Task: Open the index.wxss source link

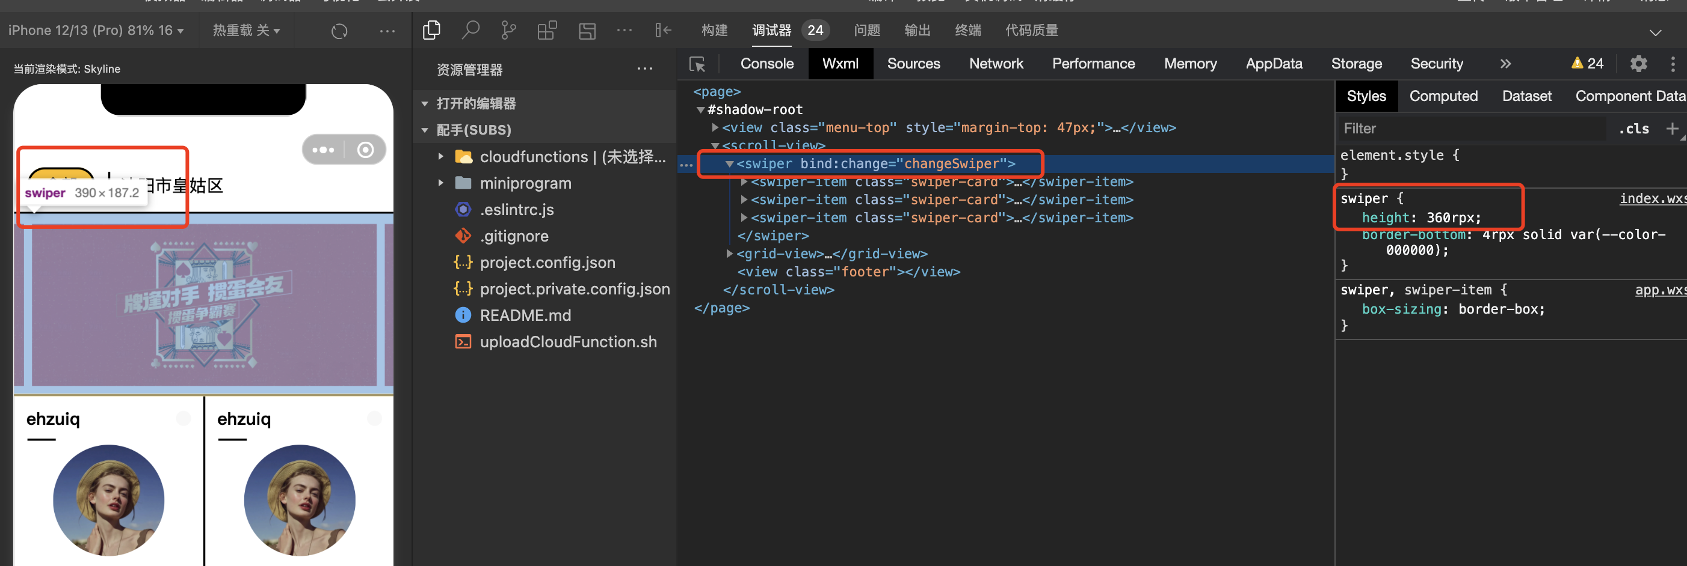Action: tap(1653, 198)
